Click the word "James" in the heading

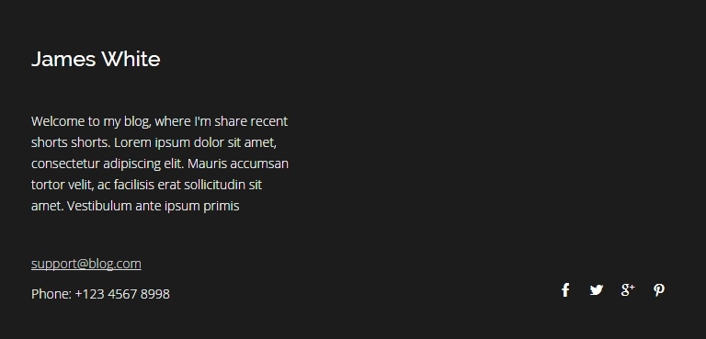pos(63,59)
